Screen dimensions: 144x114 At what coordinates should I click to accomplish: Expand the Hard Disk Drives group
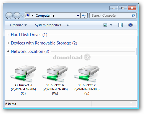point(8,35)
